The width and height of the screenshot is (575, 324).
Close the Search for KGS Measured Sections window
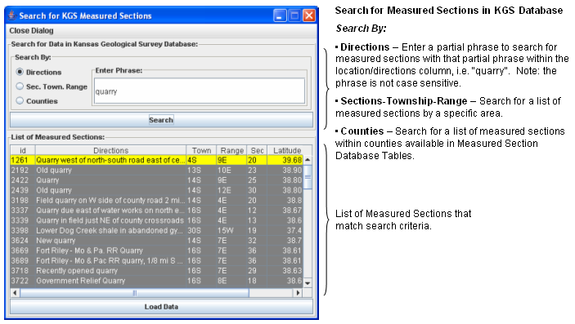pyautogui.click(x=309, y=16)
